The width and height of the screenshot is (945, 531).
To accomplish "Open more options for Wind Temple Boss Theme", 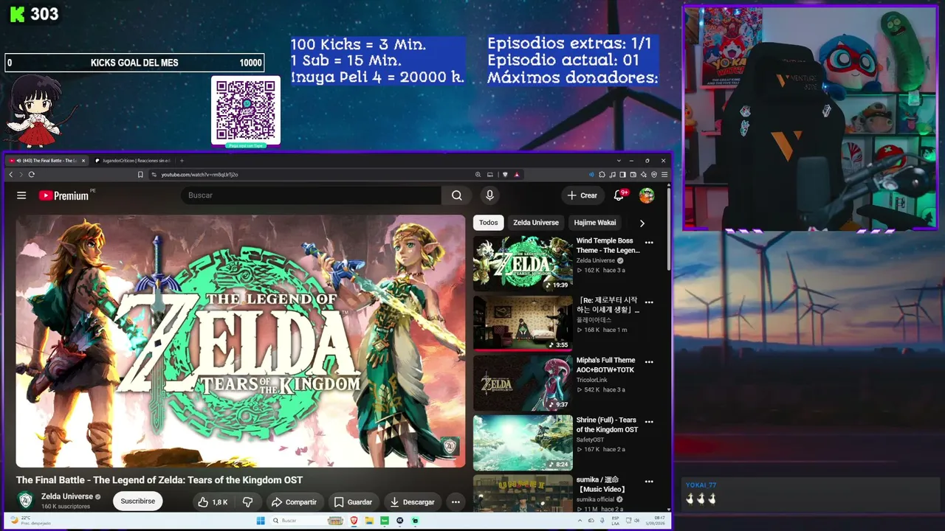I will tap(649, 242).
